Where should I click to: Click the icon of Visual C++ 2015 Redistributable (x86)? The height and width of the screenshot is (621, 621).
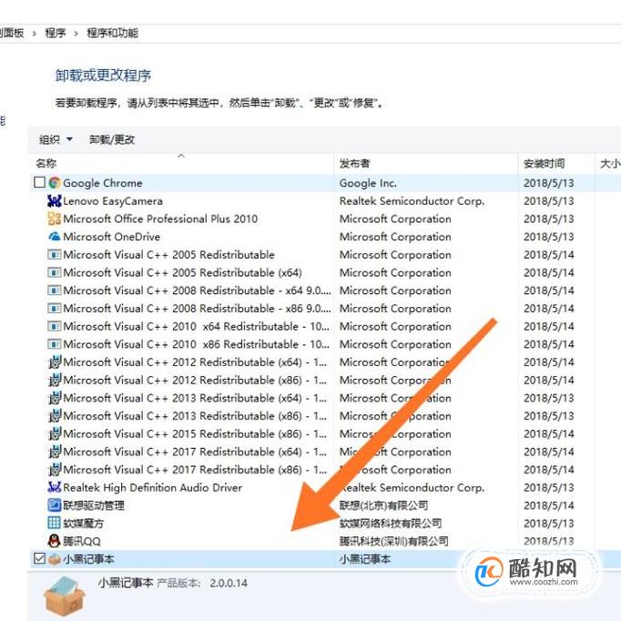[55, 433]
